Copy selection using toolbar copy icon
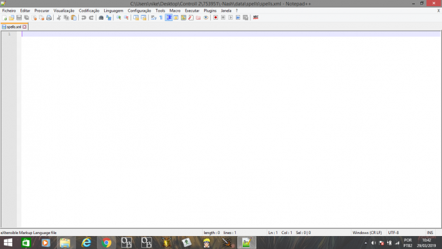Image resolution: width=442 pixels, height=249 pixels. [66, 18]
